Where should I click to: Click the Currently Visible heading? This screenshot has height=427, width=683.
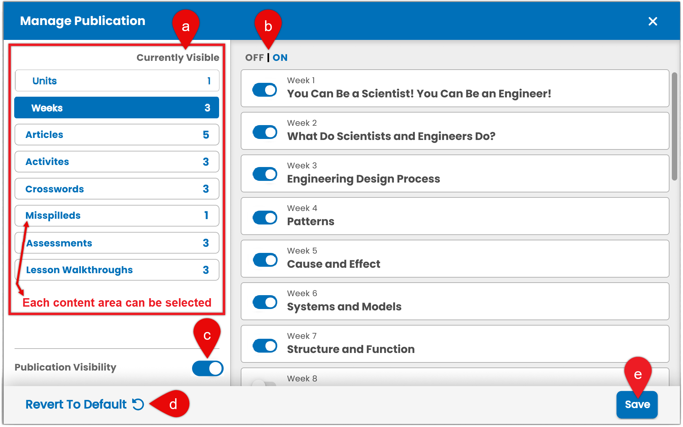point(178,57)
